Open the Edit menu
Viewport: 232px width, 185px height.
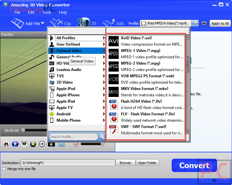click(31, 12)
